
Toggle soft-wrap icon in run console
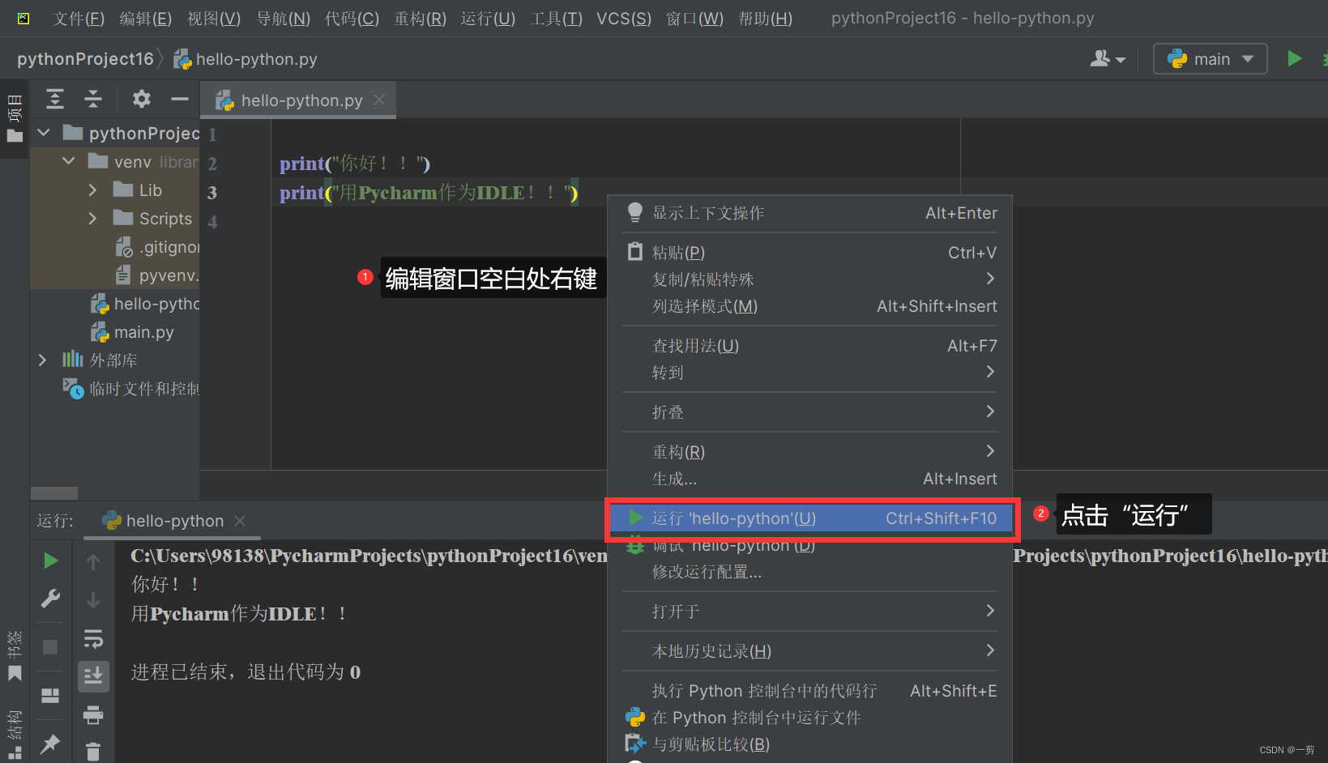(93, 638)
